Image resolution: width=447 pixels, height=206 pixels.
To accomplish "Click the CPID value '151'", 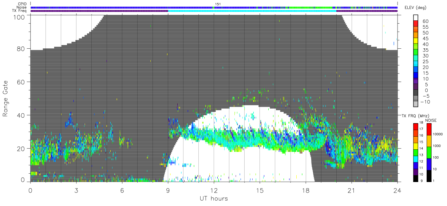I will point(218,4).
